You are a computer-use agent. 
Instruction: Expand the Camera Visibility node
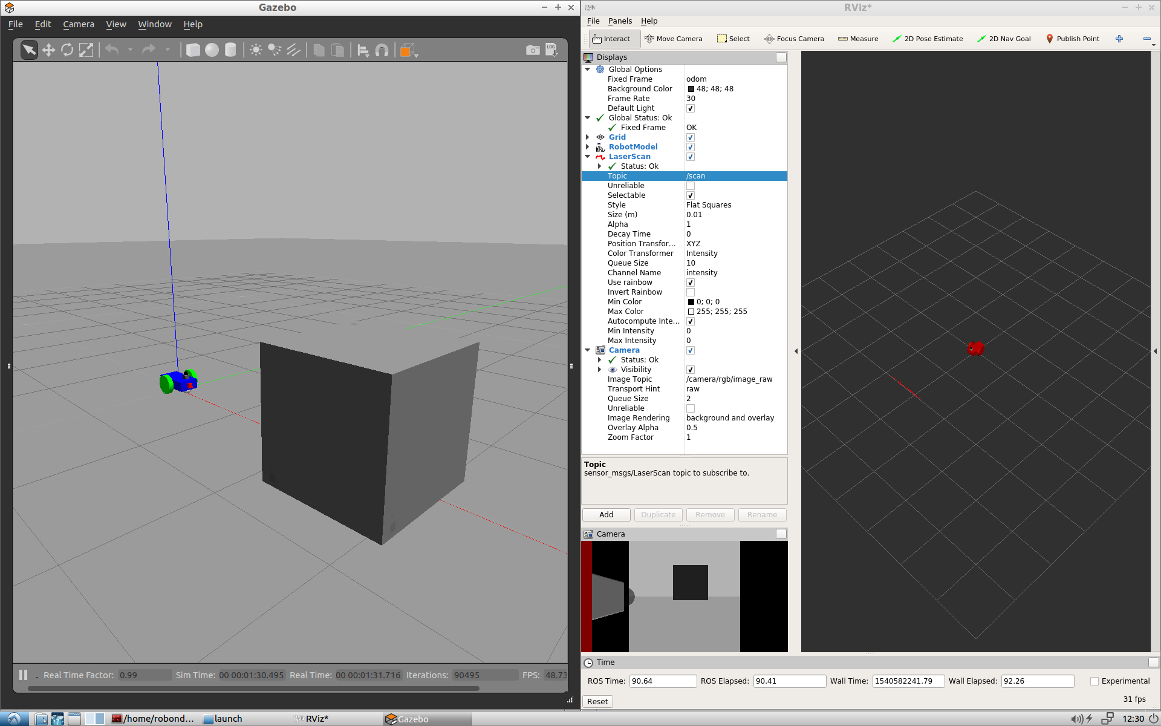600,370
